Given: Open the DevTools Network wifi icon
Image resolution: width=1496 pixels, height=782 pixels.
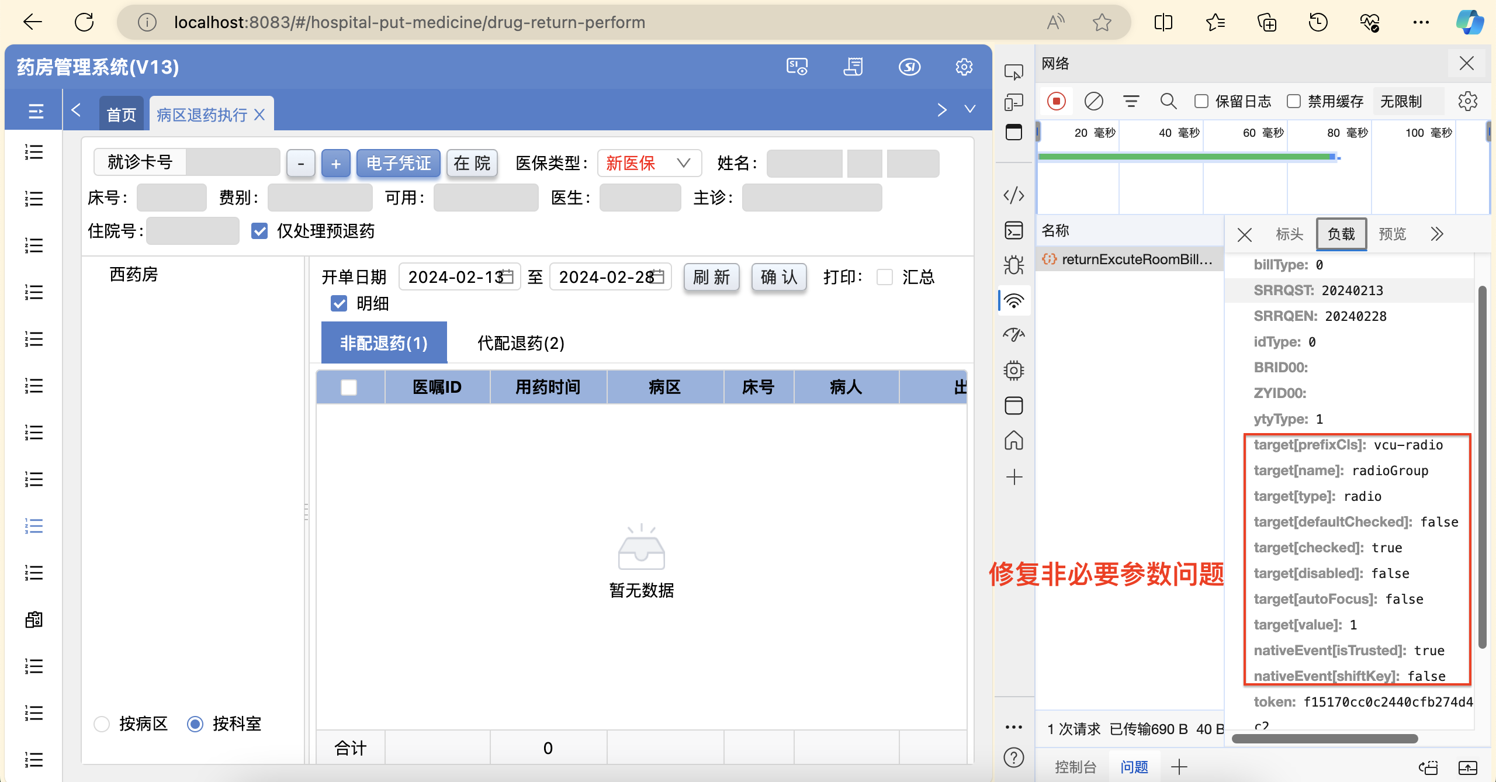Looking at the screenshot, I should pos(1014,300).
